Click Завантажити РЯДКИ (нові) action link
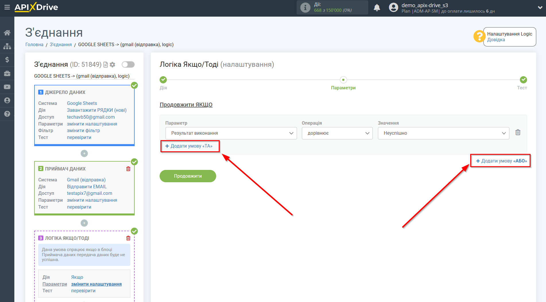The image size is (546, 302). point(97,110)
